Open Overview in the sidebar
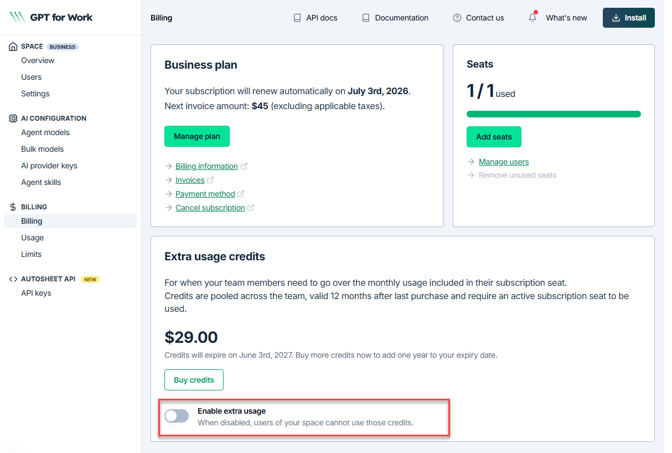This screenshot has width=672, height=453. (x=38, y=60)
